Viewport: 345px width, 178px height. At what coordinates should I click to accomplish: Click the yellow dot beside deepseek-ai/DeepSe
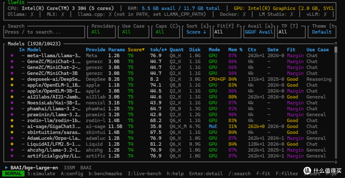point(12,79)
